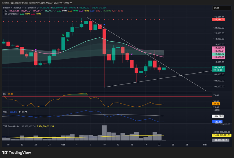The width and height of the screenshot is (234, 158).
Task: Select the OBV indicator label
Action: (x=5, y=112)
